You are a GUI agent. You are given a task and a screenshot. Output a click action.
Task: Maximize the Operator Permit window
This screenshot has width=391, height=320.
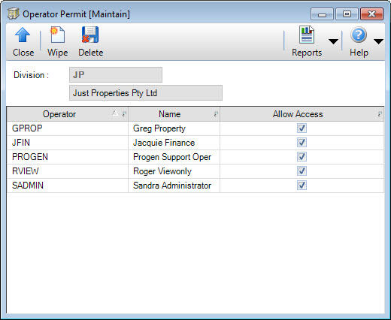point(347,14)
